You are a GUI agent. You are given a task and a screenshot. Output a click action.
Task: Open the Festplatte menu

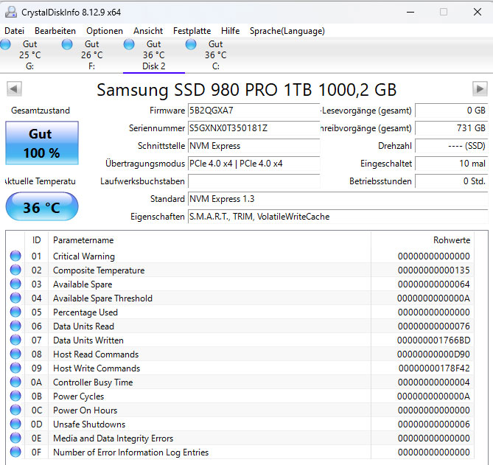[192, 31]
